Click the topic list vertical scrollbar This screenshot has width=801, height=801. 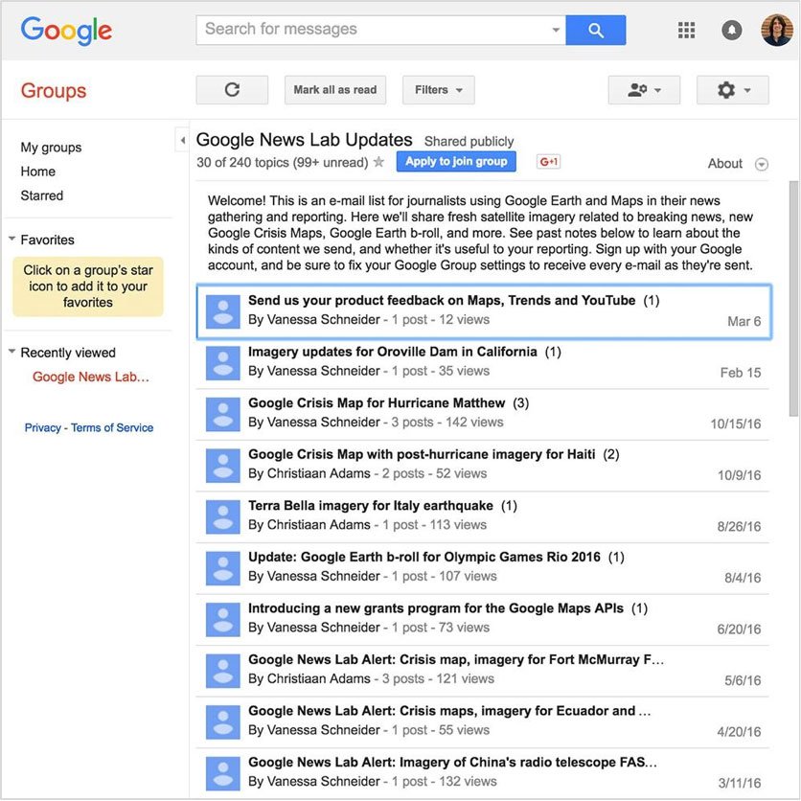(x=792, y=299)
